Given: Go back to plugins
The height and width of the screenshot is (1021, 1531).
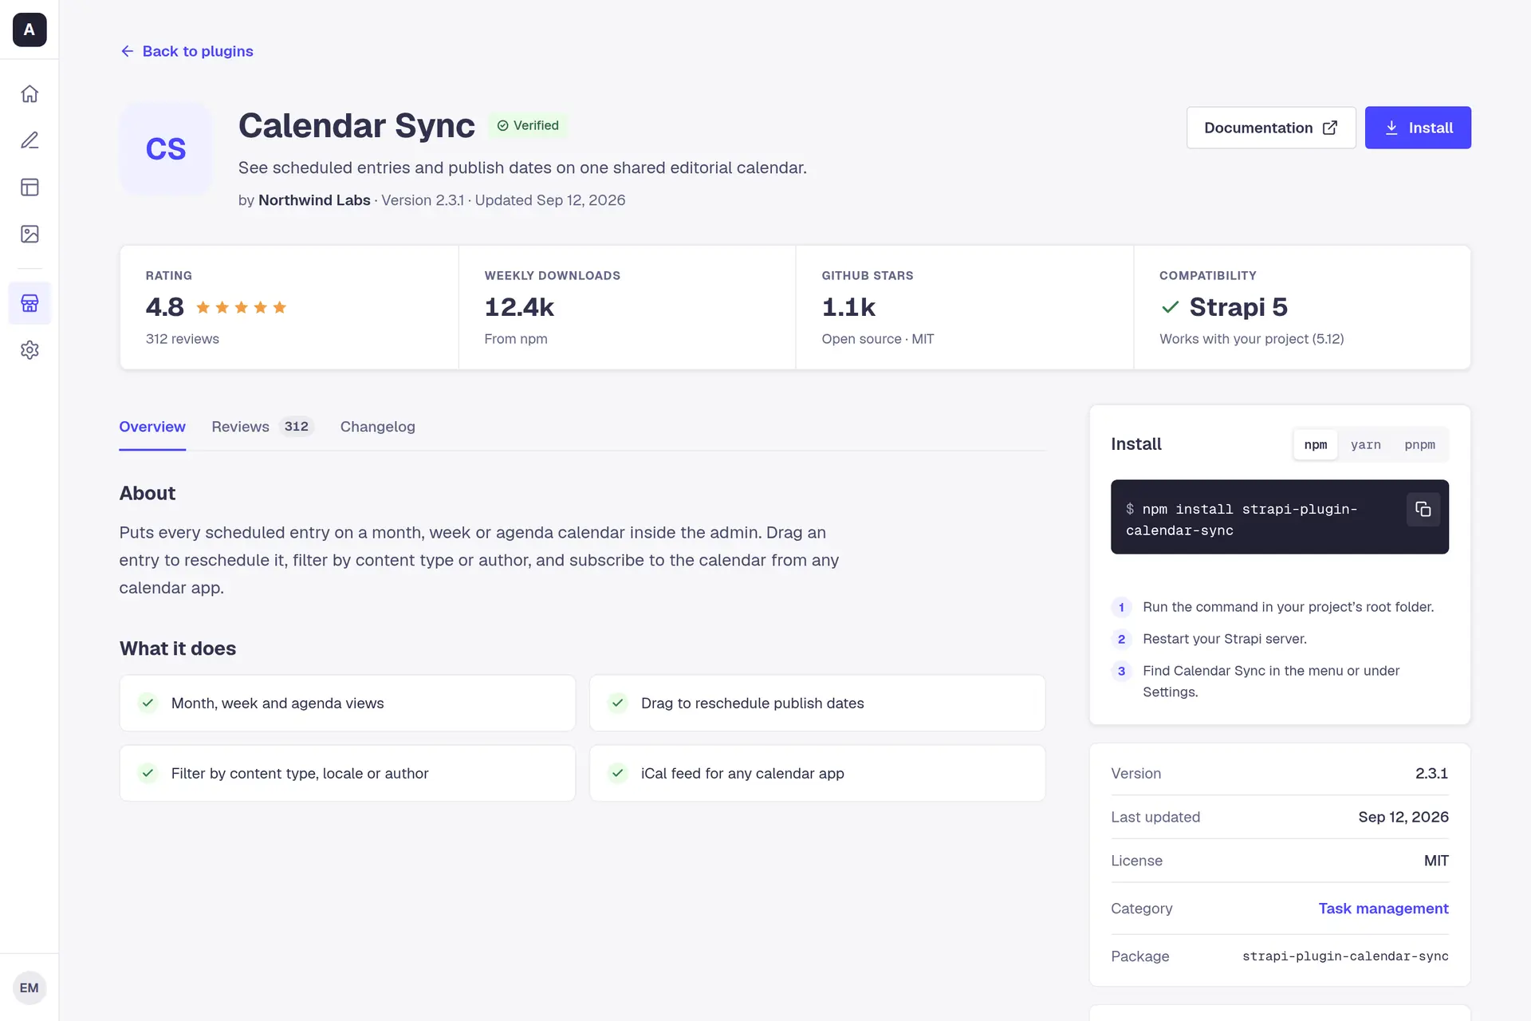Looking at the screenshot, I should [x=187, y=51].
